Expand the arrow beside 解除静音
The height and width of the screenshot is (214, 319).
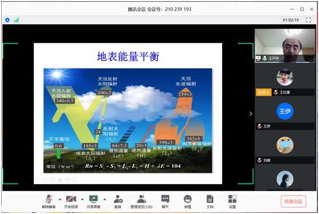coord(60,199)
